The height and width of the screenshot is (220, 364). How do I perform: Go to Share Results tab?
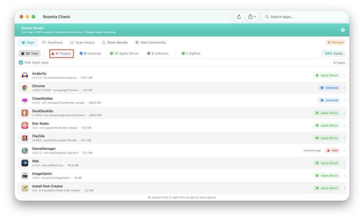[115, 43]
